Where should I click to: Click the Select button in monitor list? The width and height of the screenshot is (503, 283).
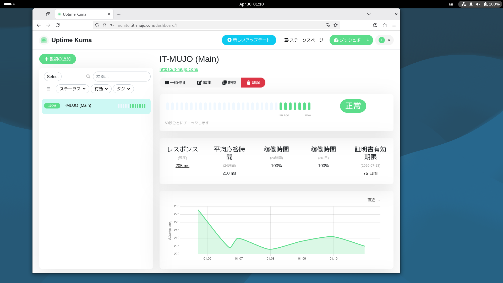[x=53, y=77]
